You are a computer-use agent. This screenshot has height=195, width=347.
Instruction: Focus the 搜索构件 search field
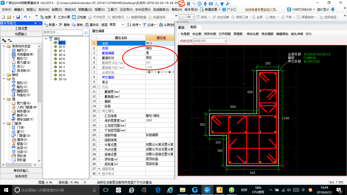click(63, 32)
